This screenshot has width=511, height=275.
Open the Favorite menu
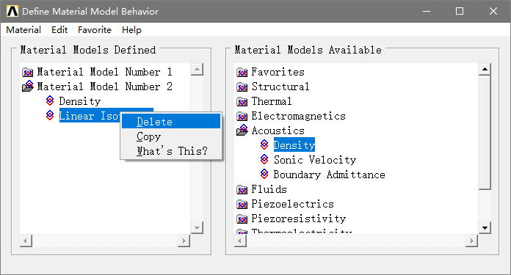(x=95, y=30)
